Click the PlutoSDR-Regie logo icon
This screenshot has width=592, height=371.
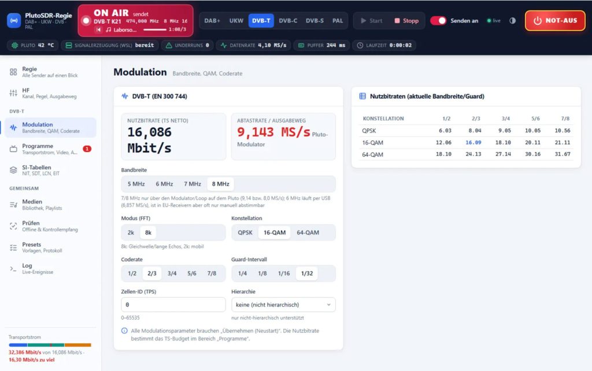[14, 20]
